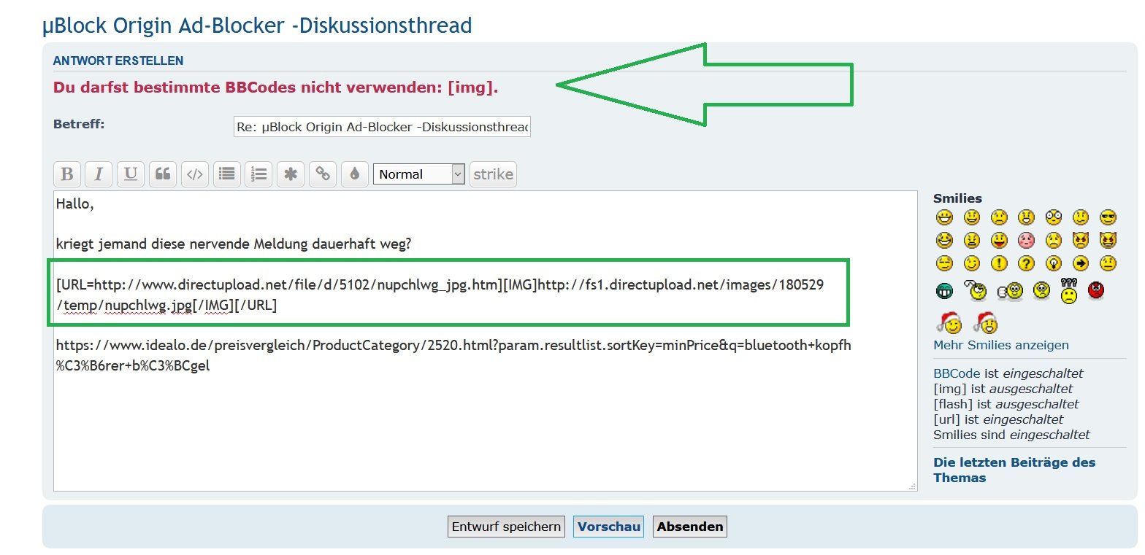Image resolution: width=1145 pixels, height=555 pixels.
Task: Focus the Betreff subject input field
Action: click(382, 127)
